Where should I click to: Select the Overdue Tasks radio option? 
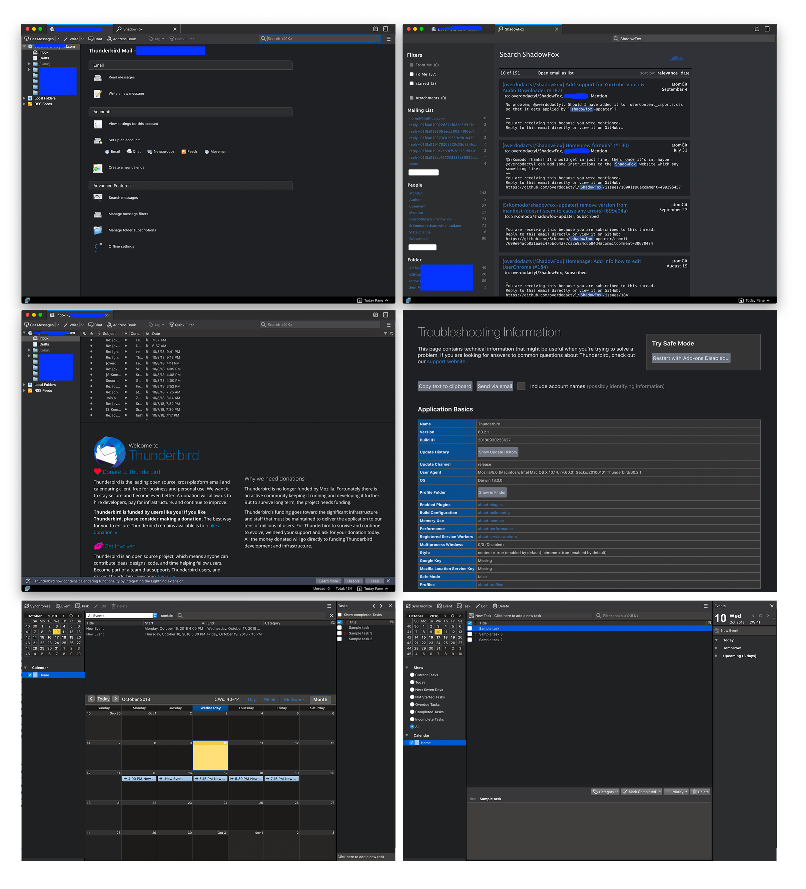coord(412,704)
